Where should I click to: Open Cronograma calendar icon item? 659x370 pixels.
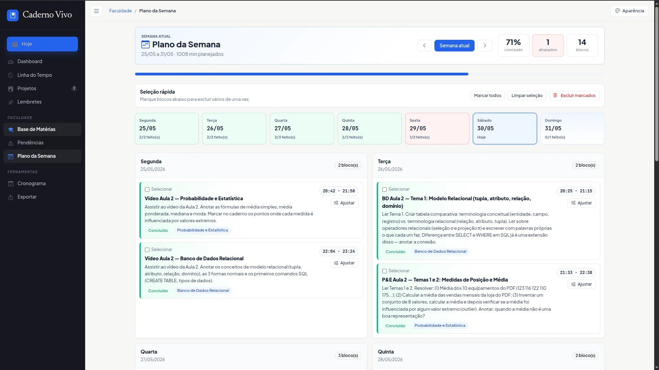coord(11,184)
